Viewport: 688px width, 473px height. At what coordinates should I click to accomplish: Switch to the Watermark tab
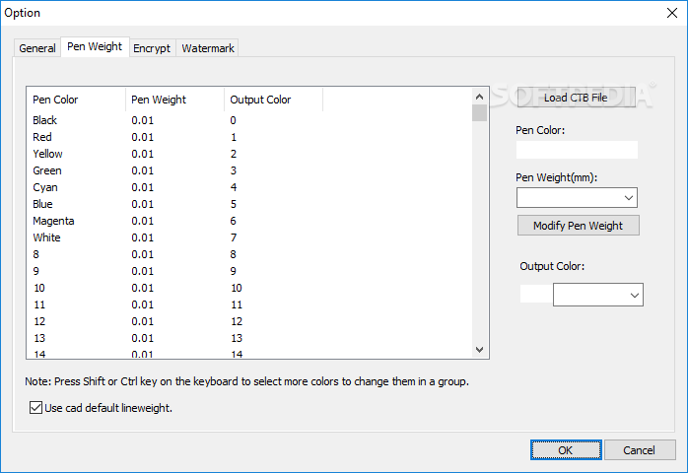(207, 48)
